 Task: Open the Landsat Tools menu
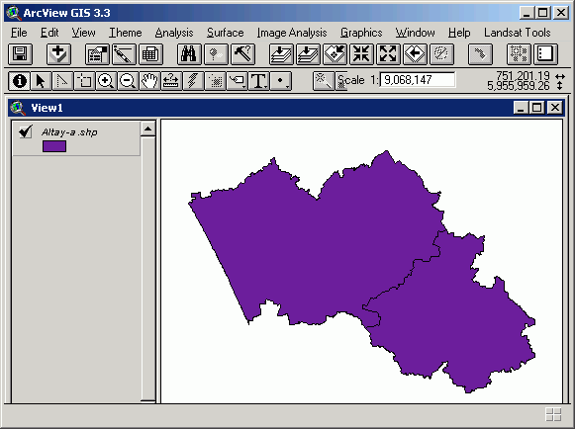[517, 33]
